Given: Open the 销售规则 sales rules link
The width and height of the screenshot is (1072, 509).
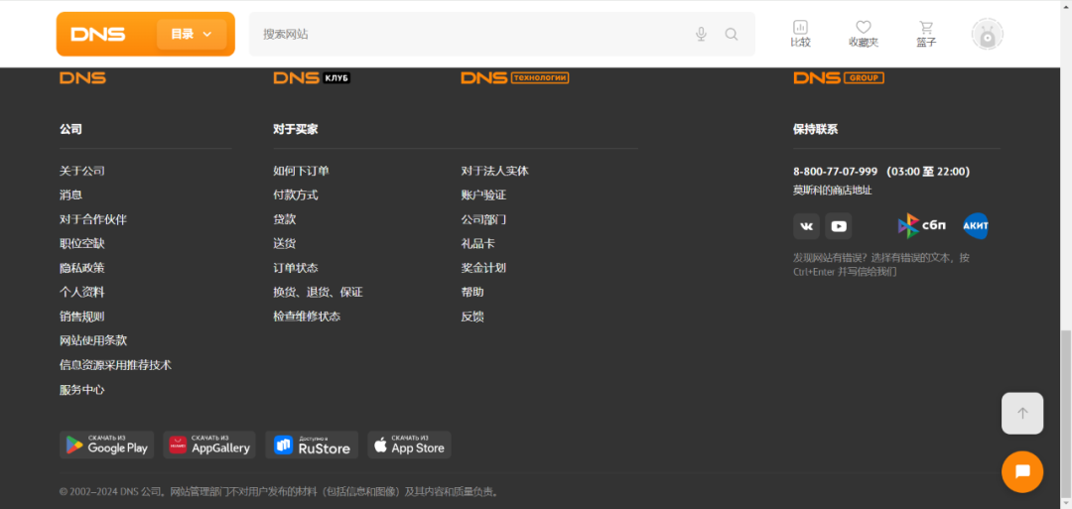Looking at the screenshot, I should (x=82, y=317).
